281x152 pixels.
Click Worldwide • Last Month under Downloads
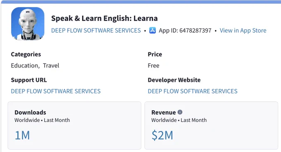pos(42,120)
